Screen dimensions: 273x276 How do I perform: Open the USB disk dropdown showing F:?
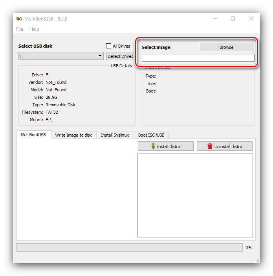coord(61,56)
